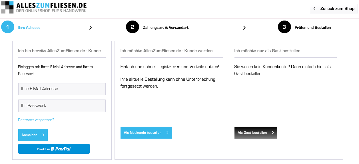Select the Ihre Adresse step label
The image size is (359, 164).
pos(29,28)
